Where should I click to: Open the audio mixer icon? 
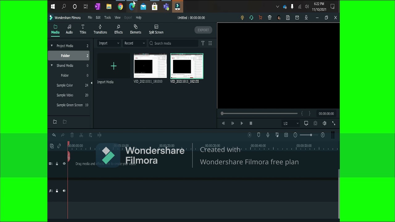tap(277, 135)
